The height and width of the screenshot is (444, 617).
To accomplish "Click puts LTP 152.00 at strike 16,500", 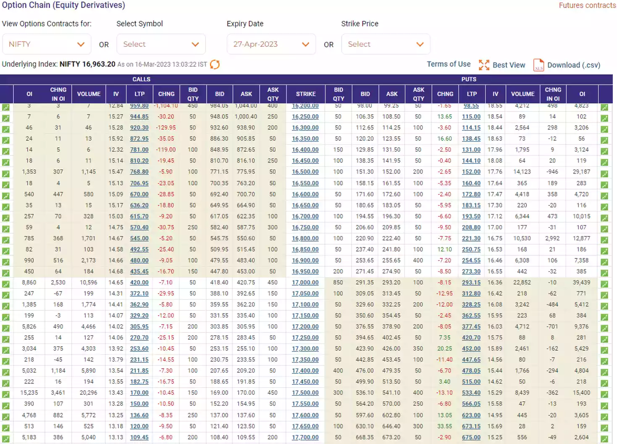I will coord(471,172).
